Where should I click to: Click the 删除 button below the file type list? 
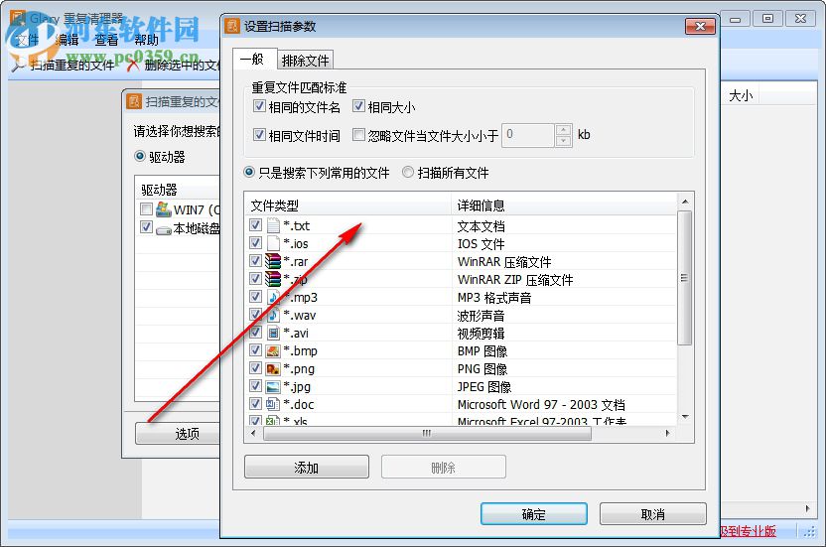444,467
